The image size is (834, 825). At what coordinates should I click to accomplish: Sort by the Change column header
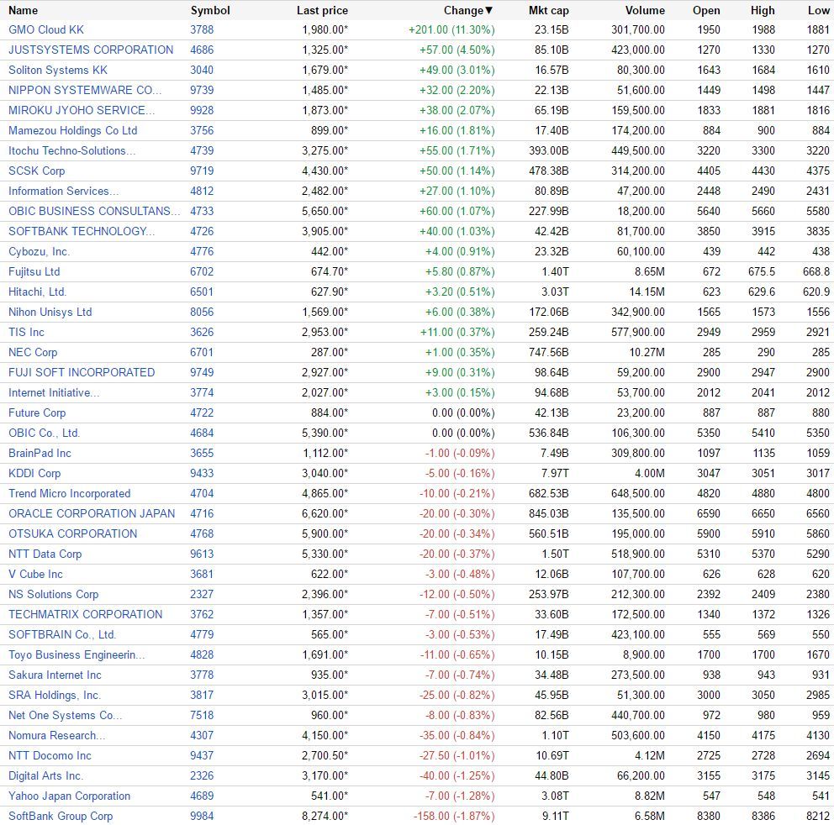[468, 11]
